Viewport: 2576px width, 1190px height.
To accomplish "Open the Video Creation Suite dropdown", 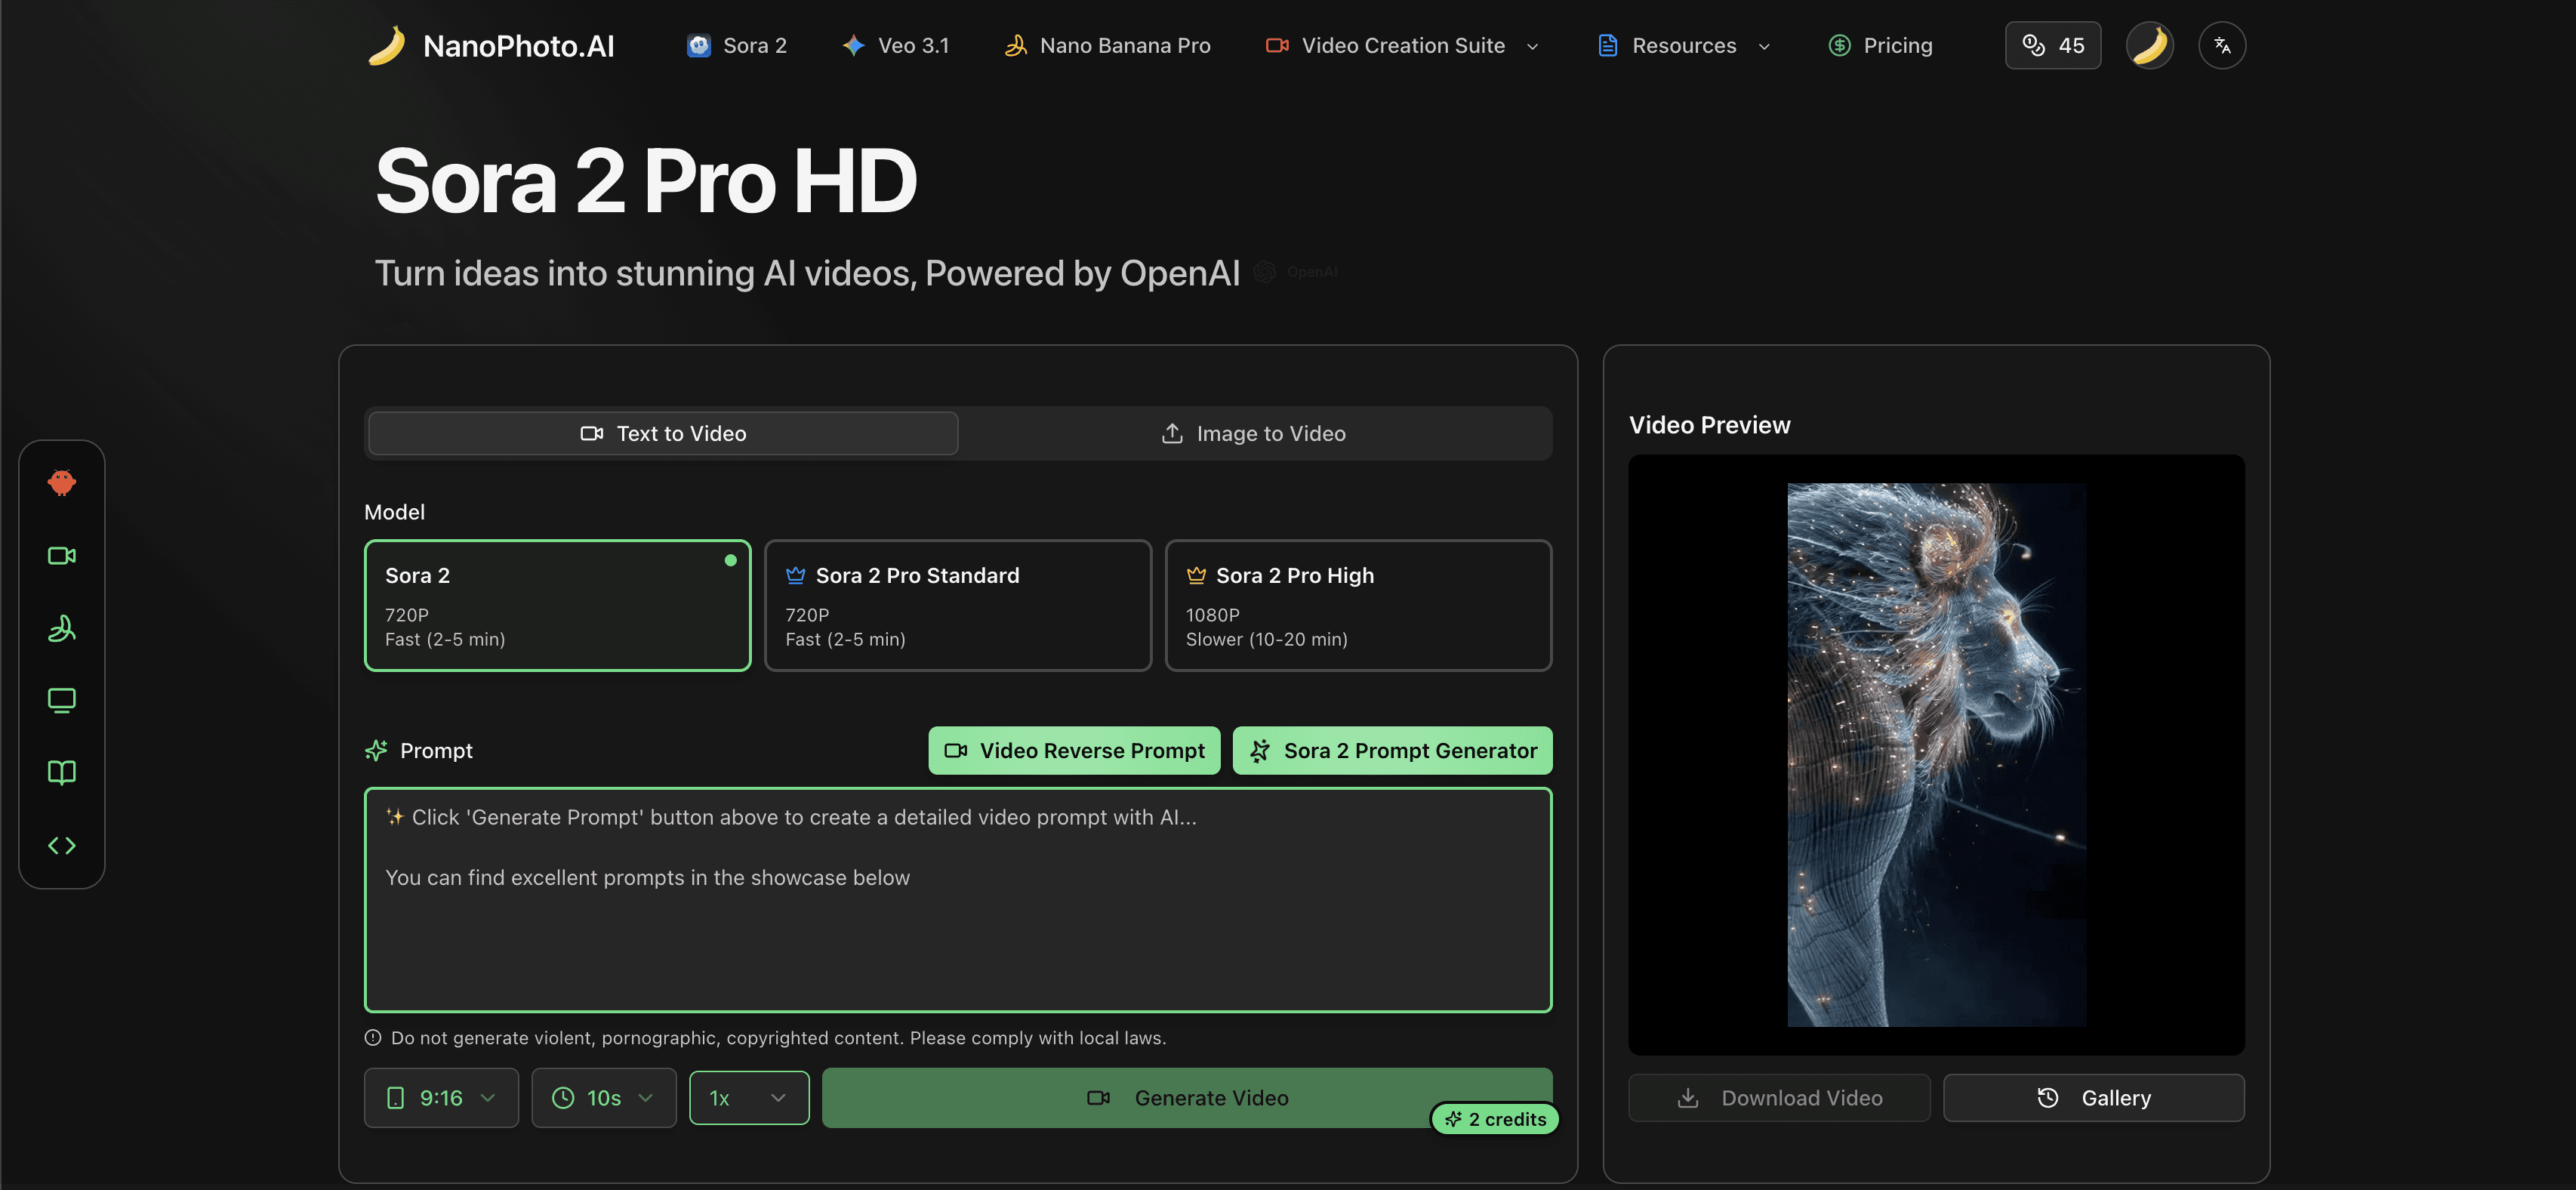I will pos(1402,45).
